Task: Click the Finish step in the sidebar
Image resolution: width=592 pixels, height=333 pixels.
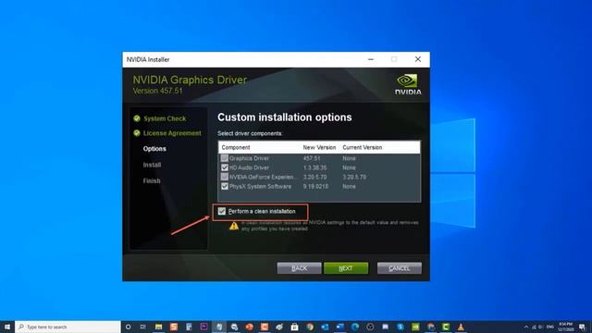Action: [x=152, y=181]
